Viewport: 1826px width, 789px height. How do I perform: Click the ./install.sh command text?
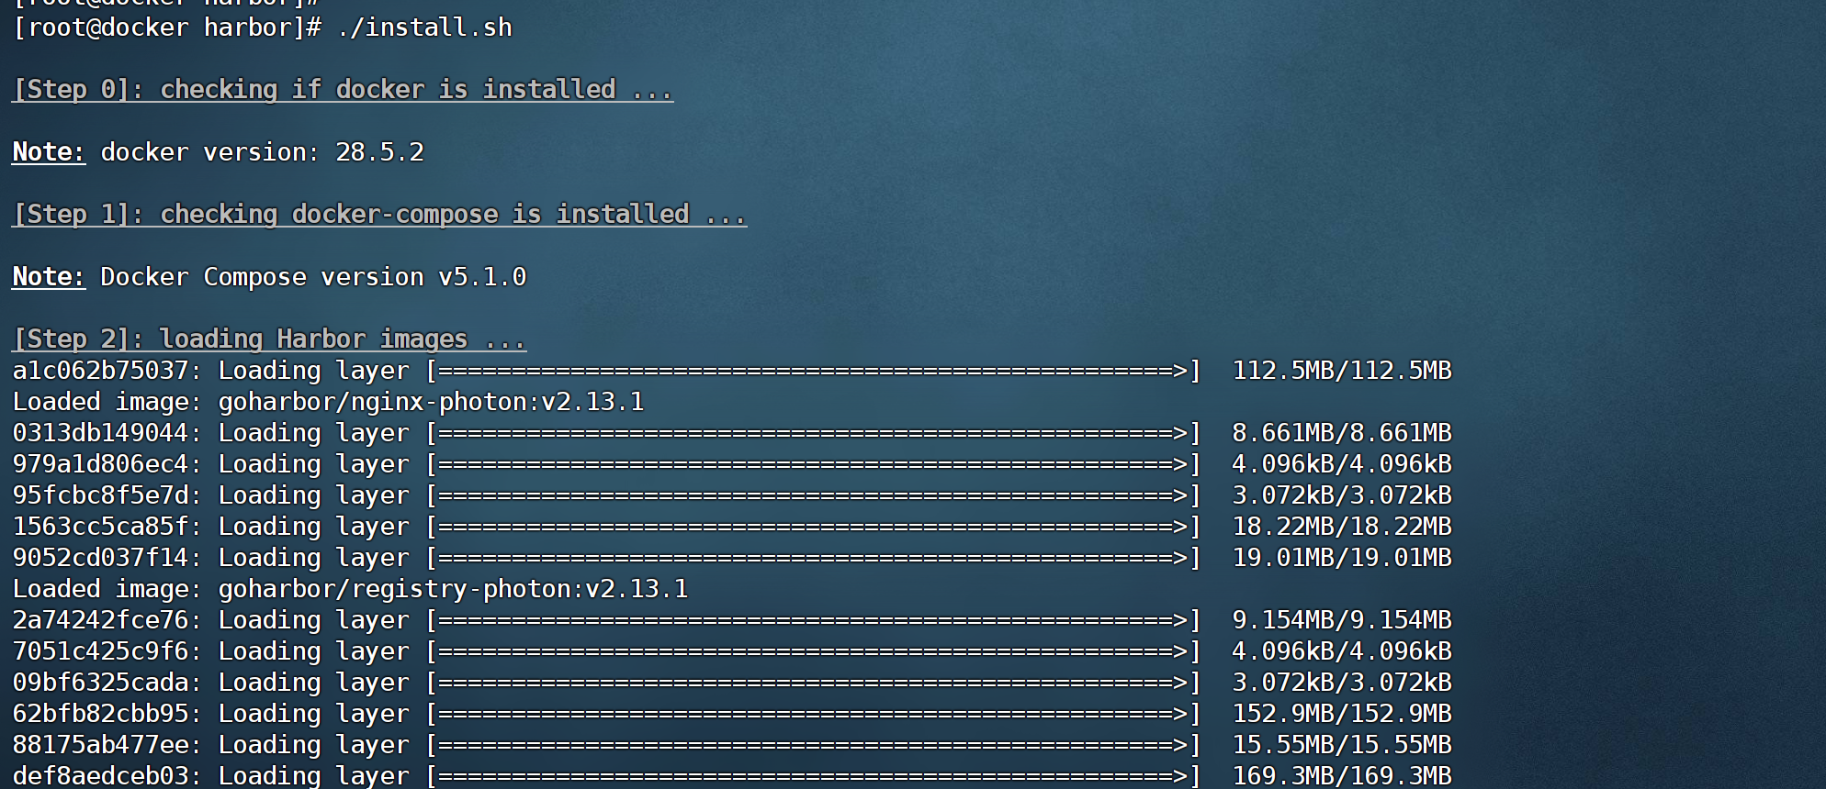(424, 28)
